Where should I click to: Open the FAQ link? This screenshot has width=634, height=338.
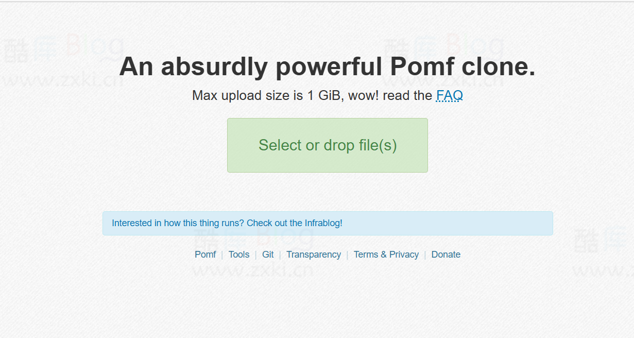pos(449,95)
